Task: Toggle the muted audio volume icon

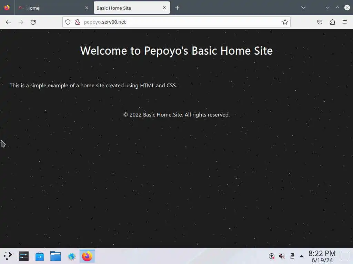Action: (x=282, y=256)
